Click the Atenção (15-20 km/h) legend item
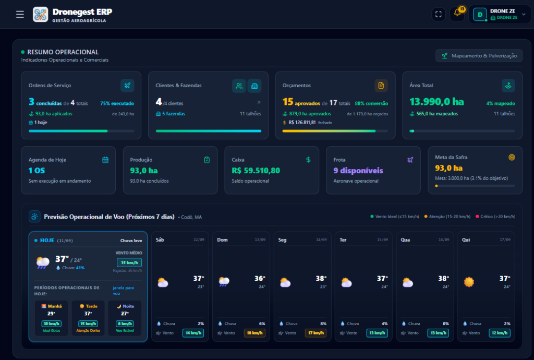The height and width of the screenshot is (360, 534). click(447, 217)
